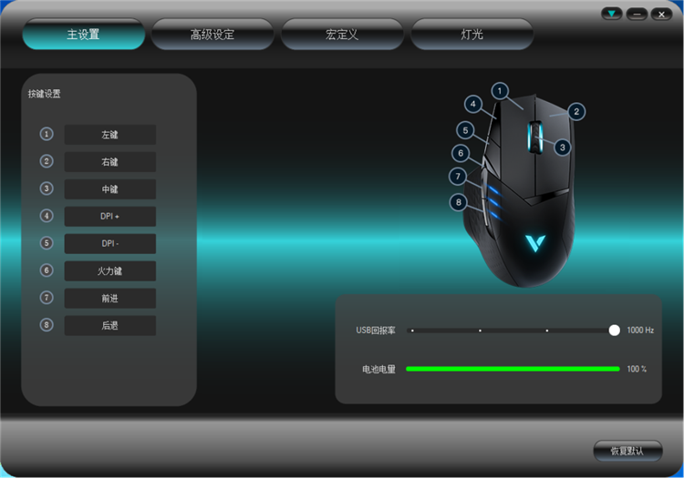The width and height of the screenshot is (684, 478).
Task: Open button 1 assignment 左键
Action: (110, 135)
